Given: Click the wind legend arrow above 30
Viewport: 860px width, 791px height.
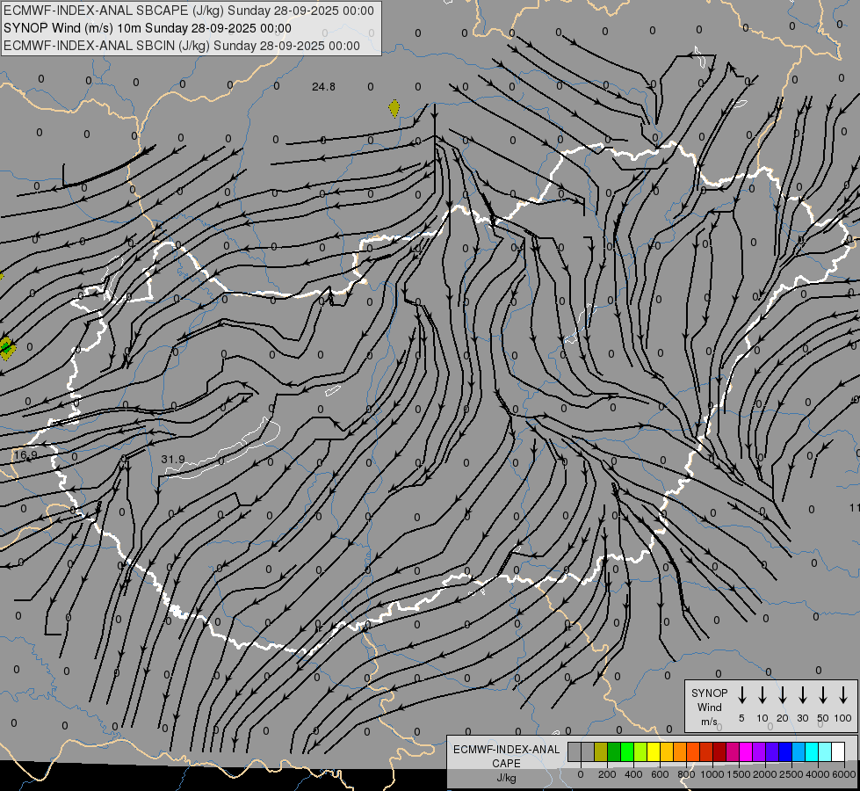Looking at the screenshot, I should pyautogui.click(x=802, y=695).
